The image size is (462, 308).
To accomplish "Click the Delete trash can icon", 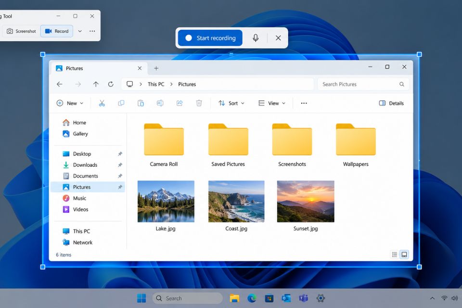I will pos(199,103).
